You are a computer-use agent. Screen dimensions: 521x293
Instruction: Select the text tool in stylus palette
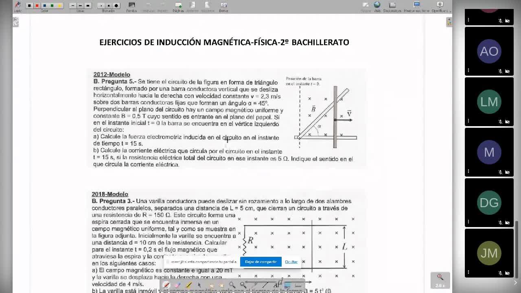coord(276,285)
